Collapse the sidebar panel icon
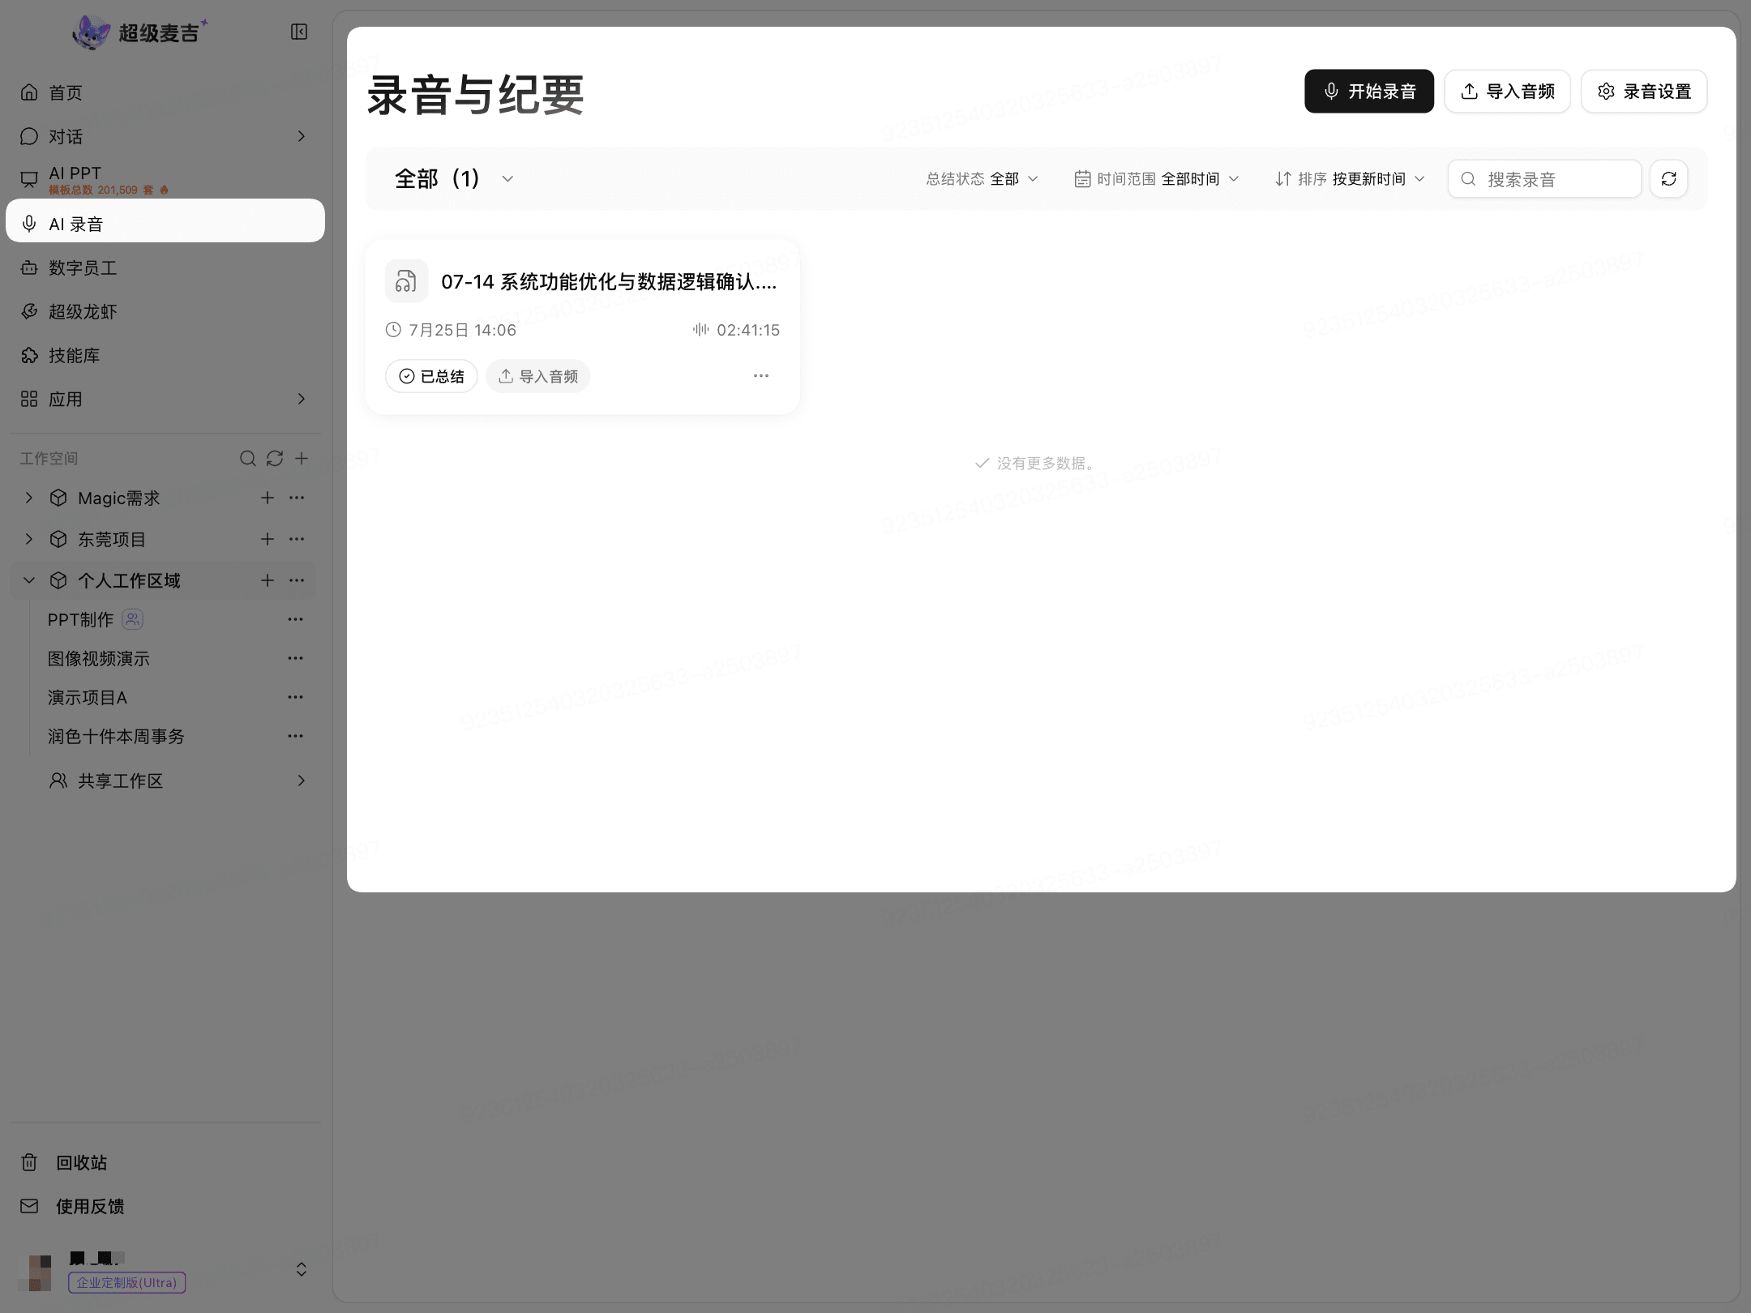The height and width of the screenshot is (1313, 1751). tap(299, 32)
